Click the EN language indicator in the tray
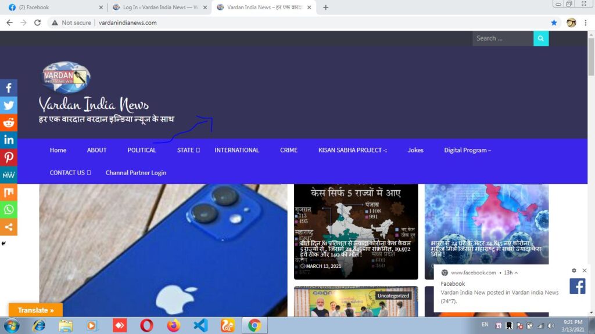595x334 pixels. pos(485,325)
